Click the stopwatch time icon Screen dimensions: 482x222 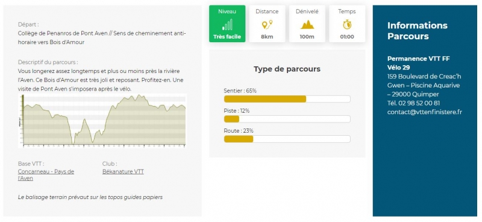[347, 24]
